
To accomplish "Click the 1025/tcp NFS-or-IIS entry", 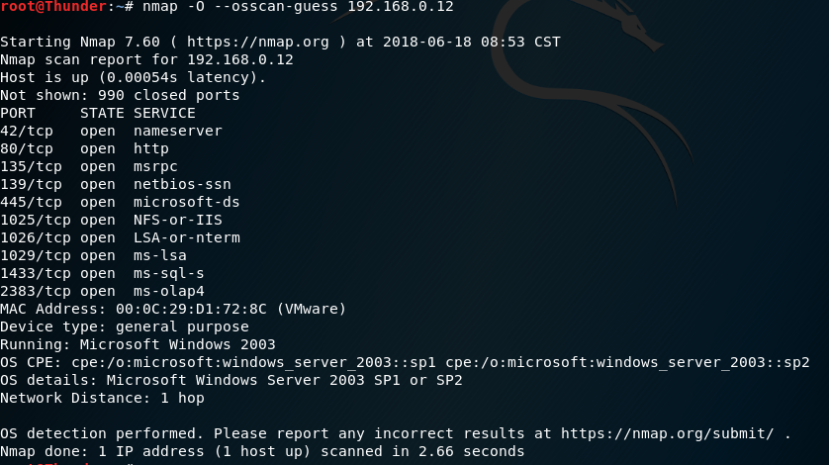I will tap(111, 220).
